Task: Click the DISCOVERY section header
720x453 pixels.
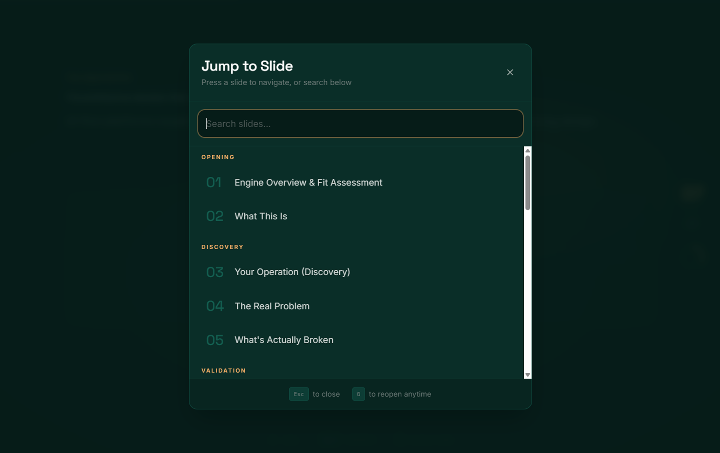Action: coord(222,247)
